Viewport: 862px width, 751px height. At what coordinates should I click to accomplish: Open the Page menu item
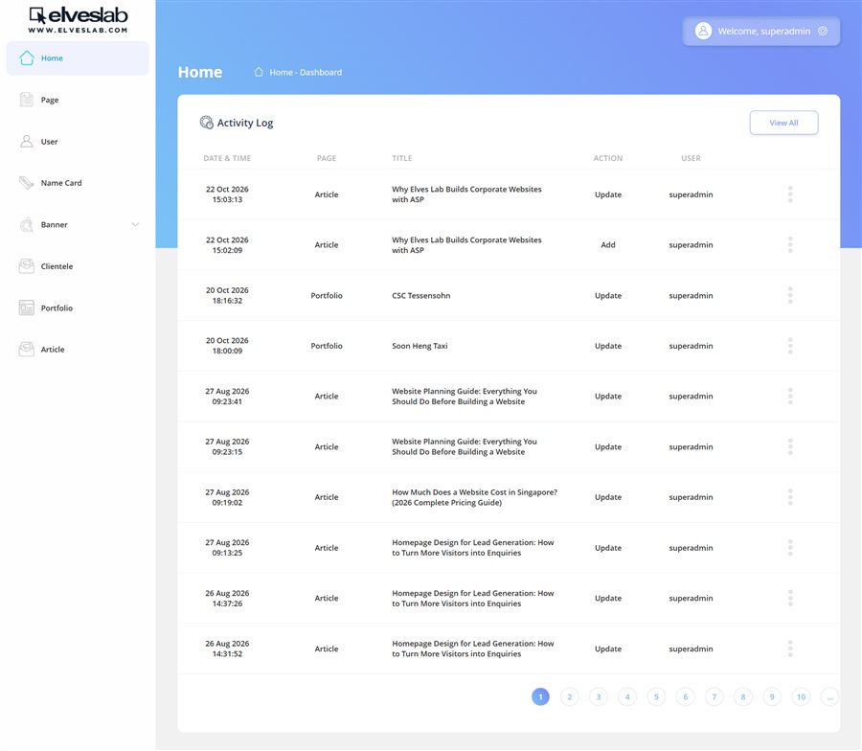coord(78,100)
